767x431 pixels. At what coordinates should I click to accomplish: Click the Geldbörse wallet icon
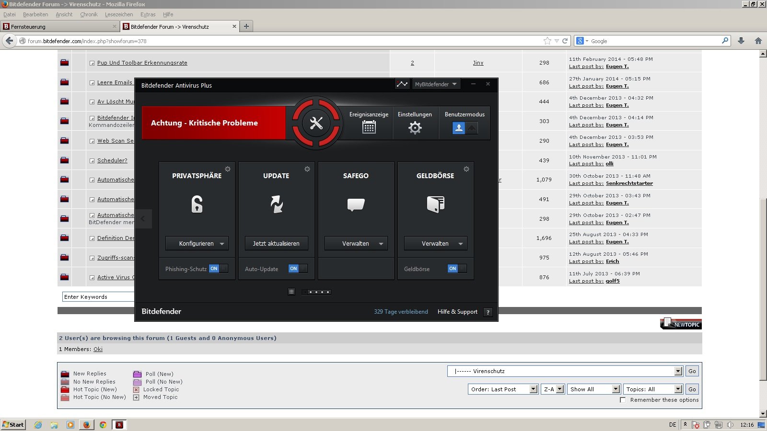tap(435, 204)
